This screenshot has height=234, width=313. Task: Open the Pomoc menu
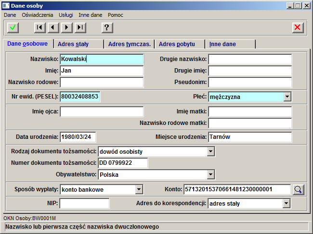pos(116,15)
